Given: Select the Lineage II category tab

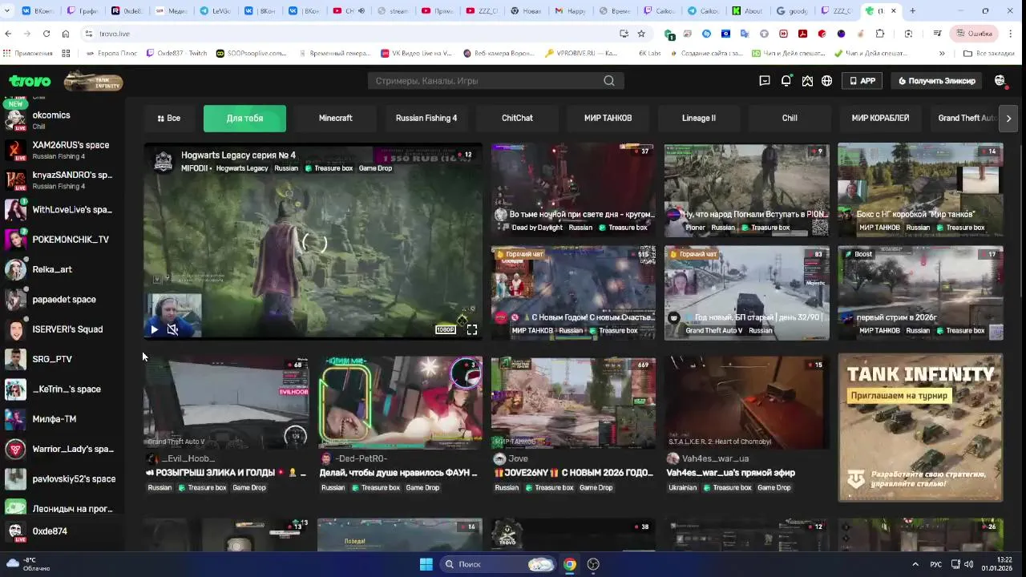Looking at the screenshot, I should tap(699, 119).
